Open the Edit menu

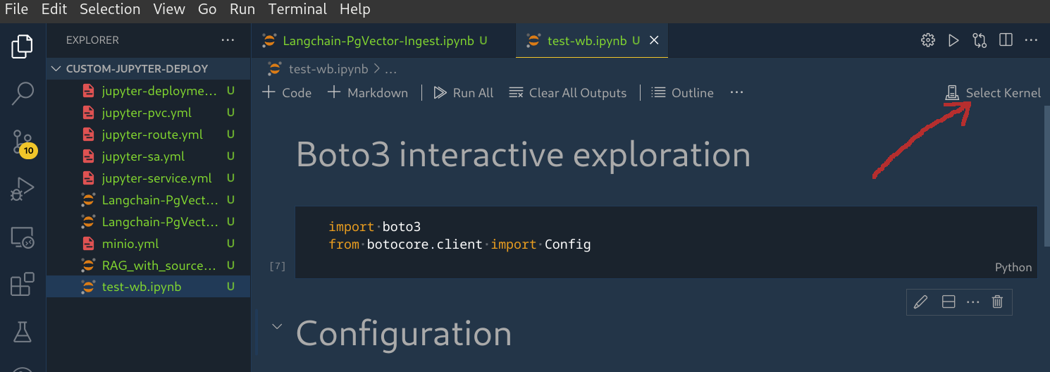point(54,10)
